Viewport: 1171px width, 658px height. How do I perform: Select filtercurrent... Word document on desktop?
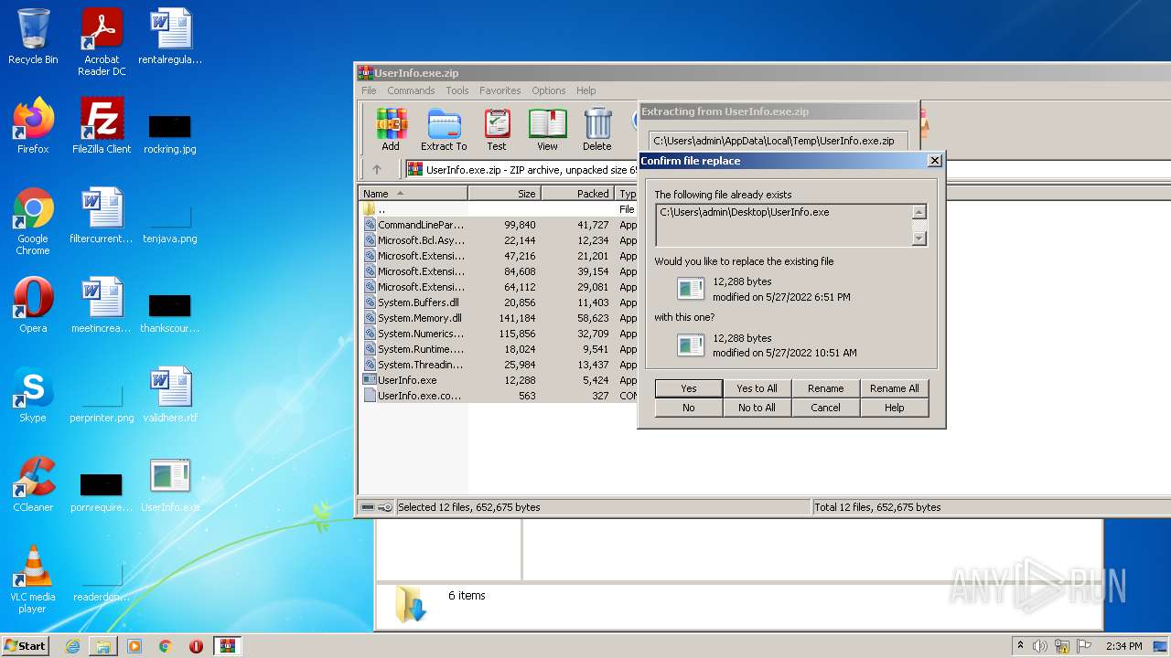tap(102, 216)
